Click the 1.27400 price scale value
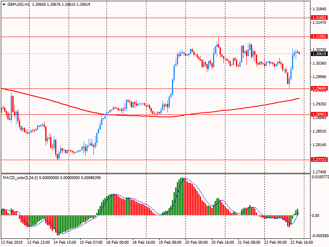This screenshot has width=329, height=247. [x=319, y=172]
